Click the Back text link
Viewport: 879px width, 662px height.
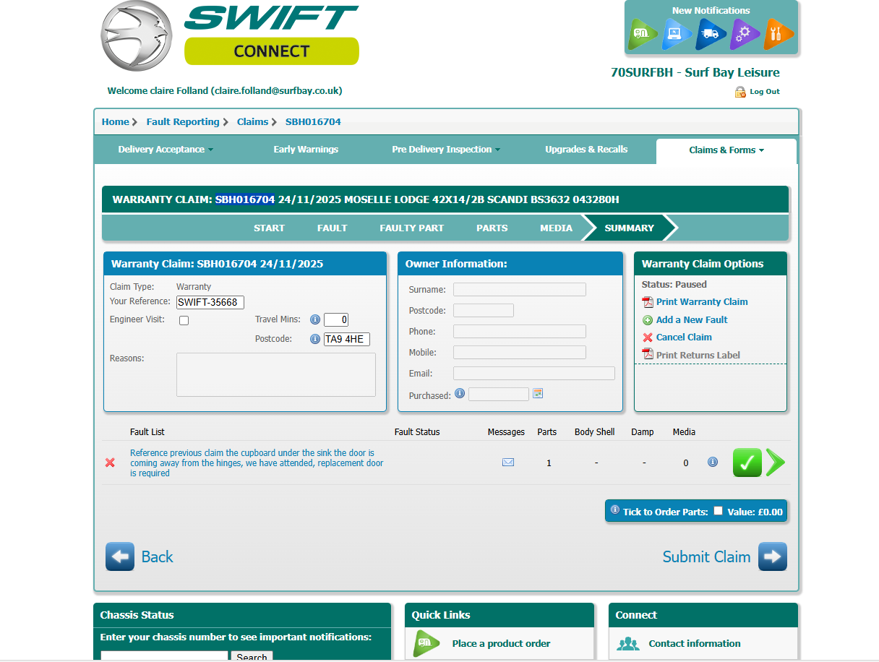point(157,556)
